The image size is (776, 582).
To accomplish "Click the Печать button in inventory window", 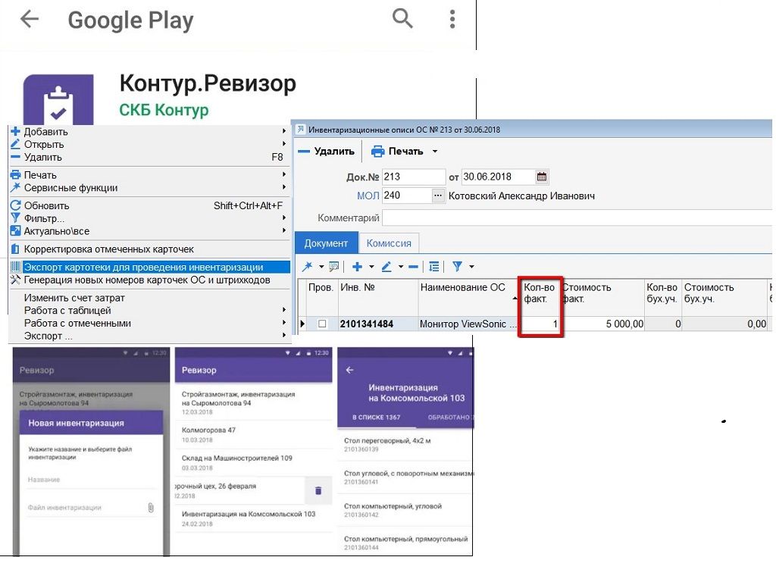I will pyautogui.click(x=397, y=152).
